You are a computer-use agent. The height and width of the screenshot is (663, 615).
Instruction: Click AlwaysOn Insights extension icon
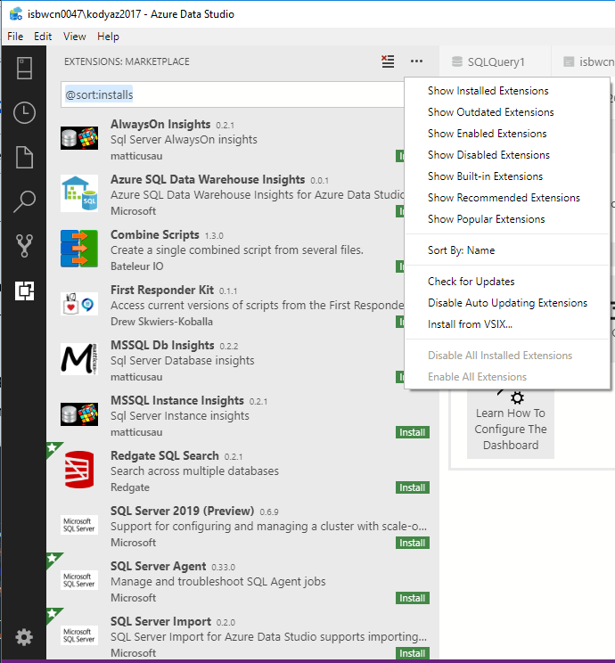pos(79,138)
